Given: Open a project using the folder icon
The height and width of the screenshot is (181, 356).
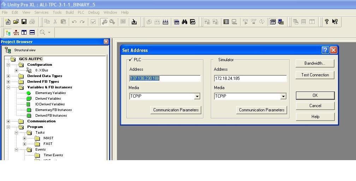Looking at the screenshot, I should 16,22.
